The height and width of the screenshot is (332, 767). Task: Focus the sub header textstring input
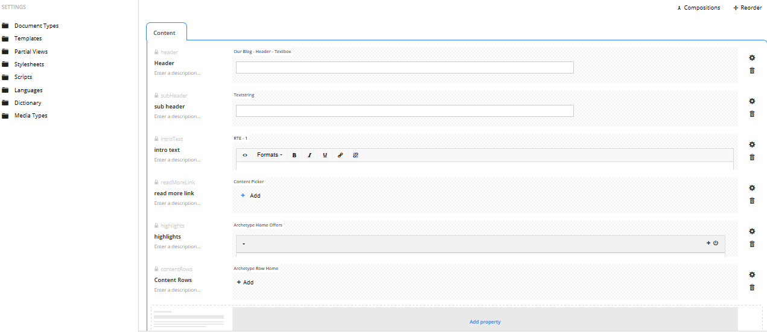point(404,111)
